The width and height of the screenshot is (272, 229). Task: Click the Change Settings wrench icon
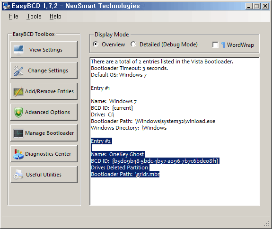click(18, 71)
